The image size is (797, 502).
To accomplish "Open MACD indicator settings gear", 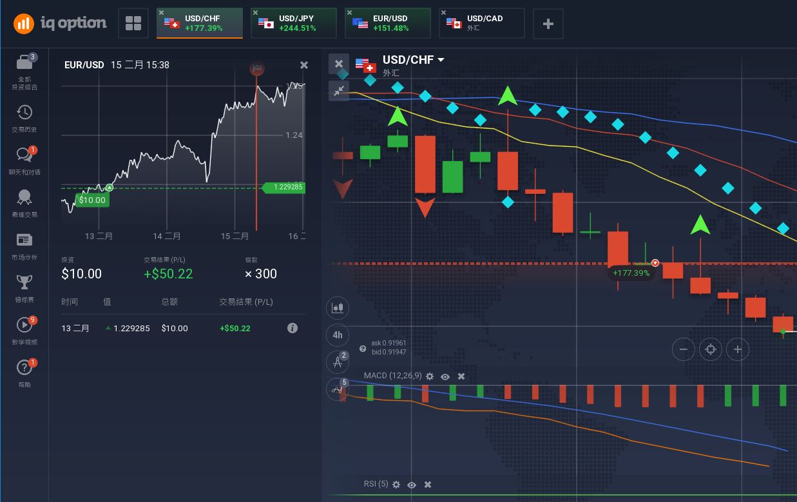I will (430, 376).
